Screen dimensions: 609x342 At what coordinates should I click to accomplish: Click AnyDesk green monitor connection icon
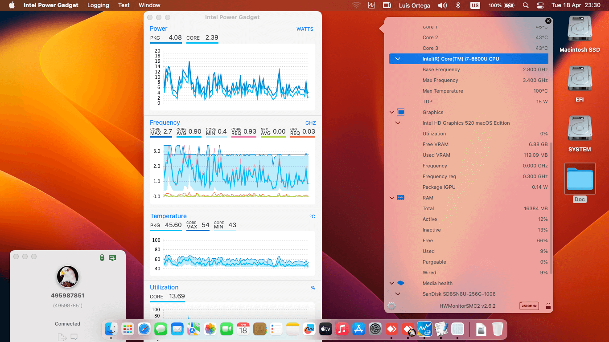(x=112, y=257)
